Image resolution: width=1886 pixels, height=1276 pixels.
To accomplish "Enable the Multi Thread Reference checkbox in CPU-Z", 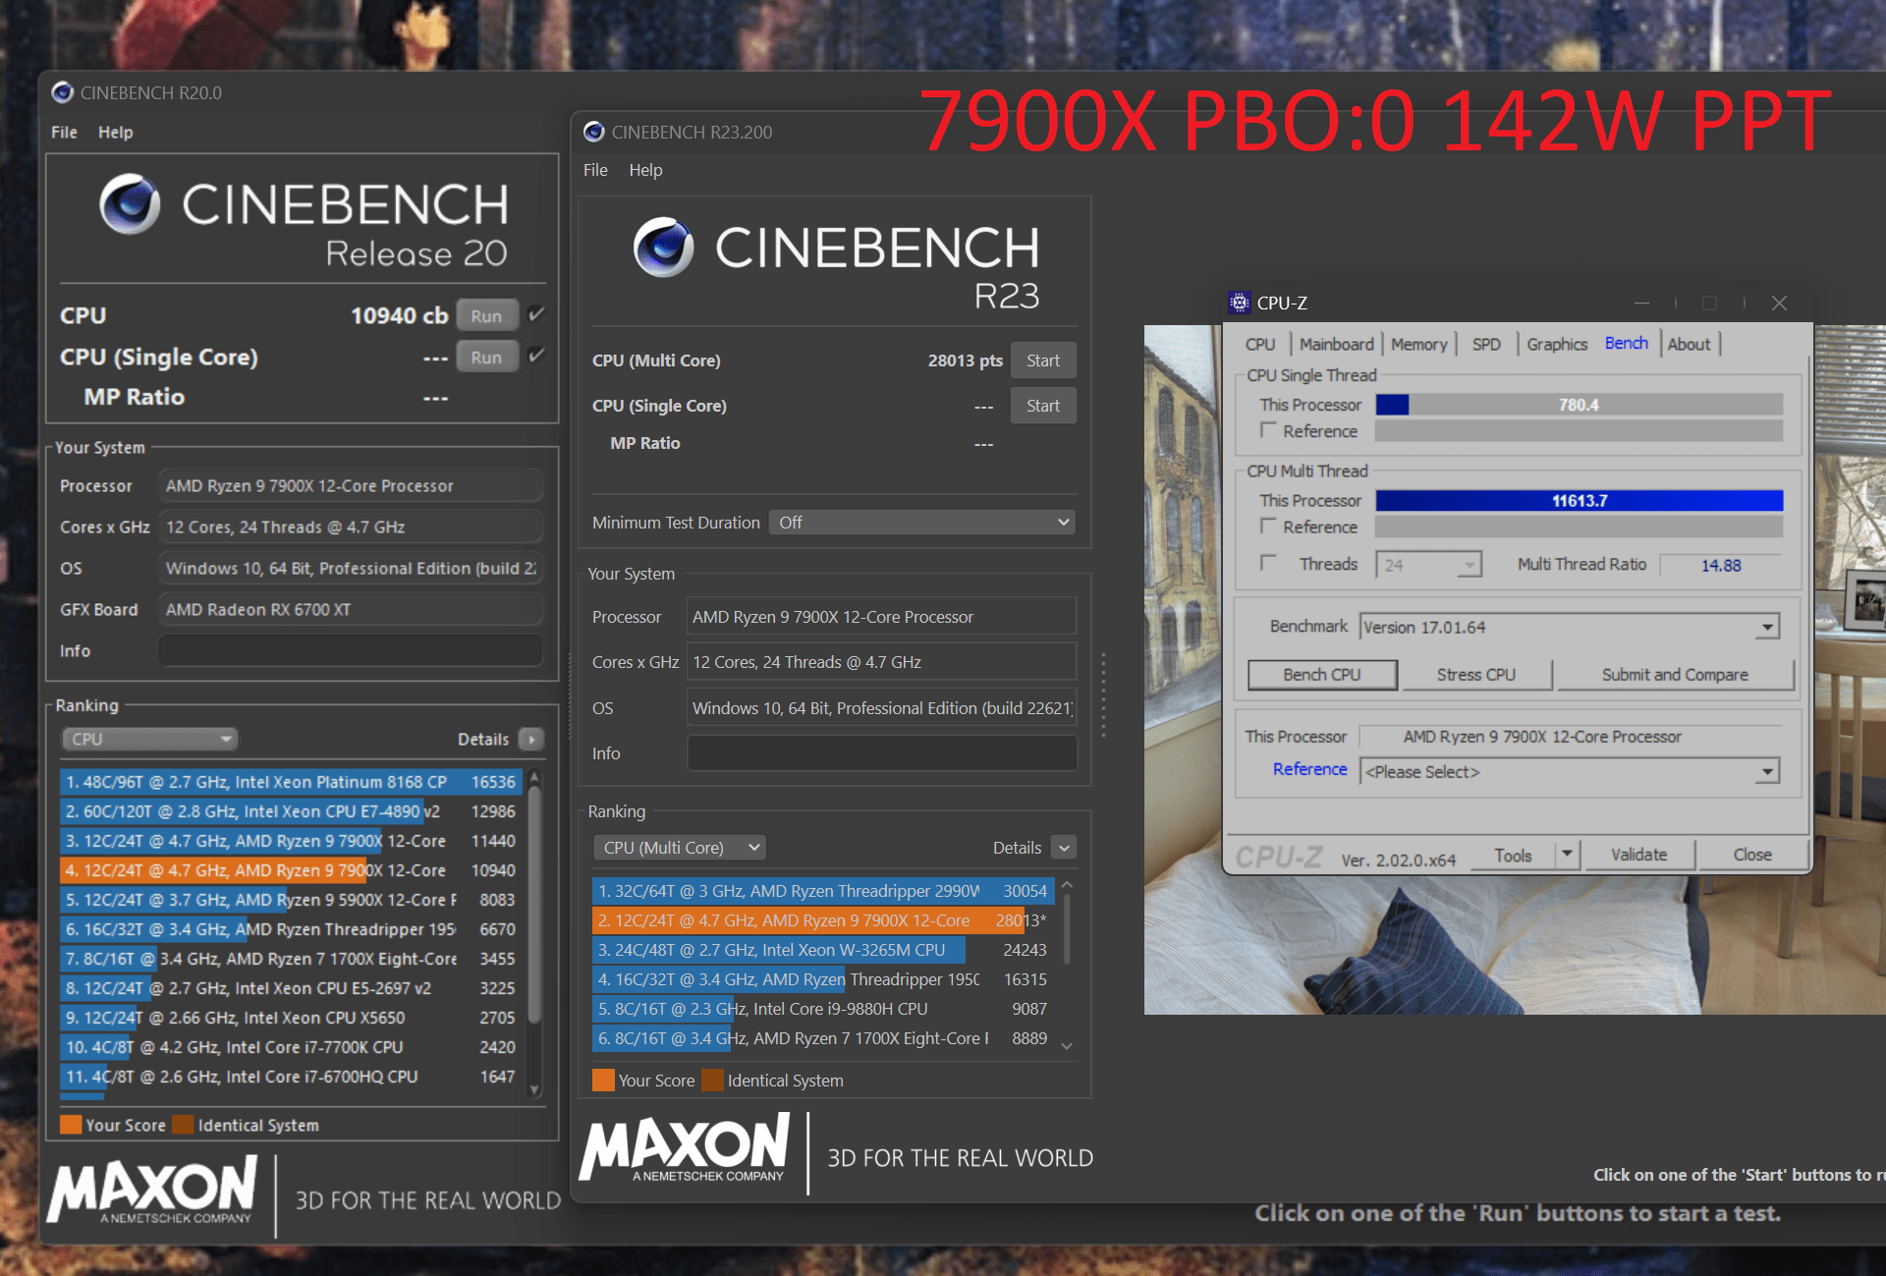I will pos(1268,527).
